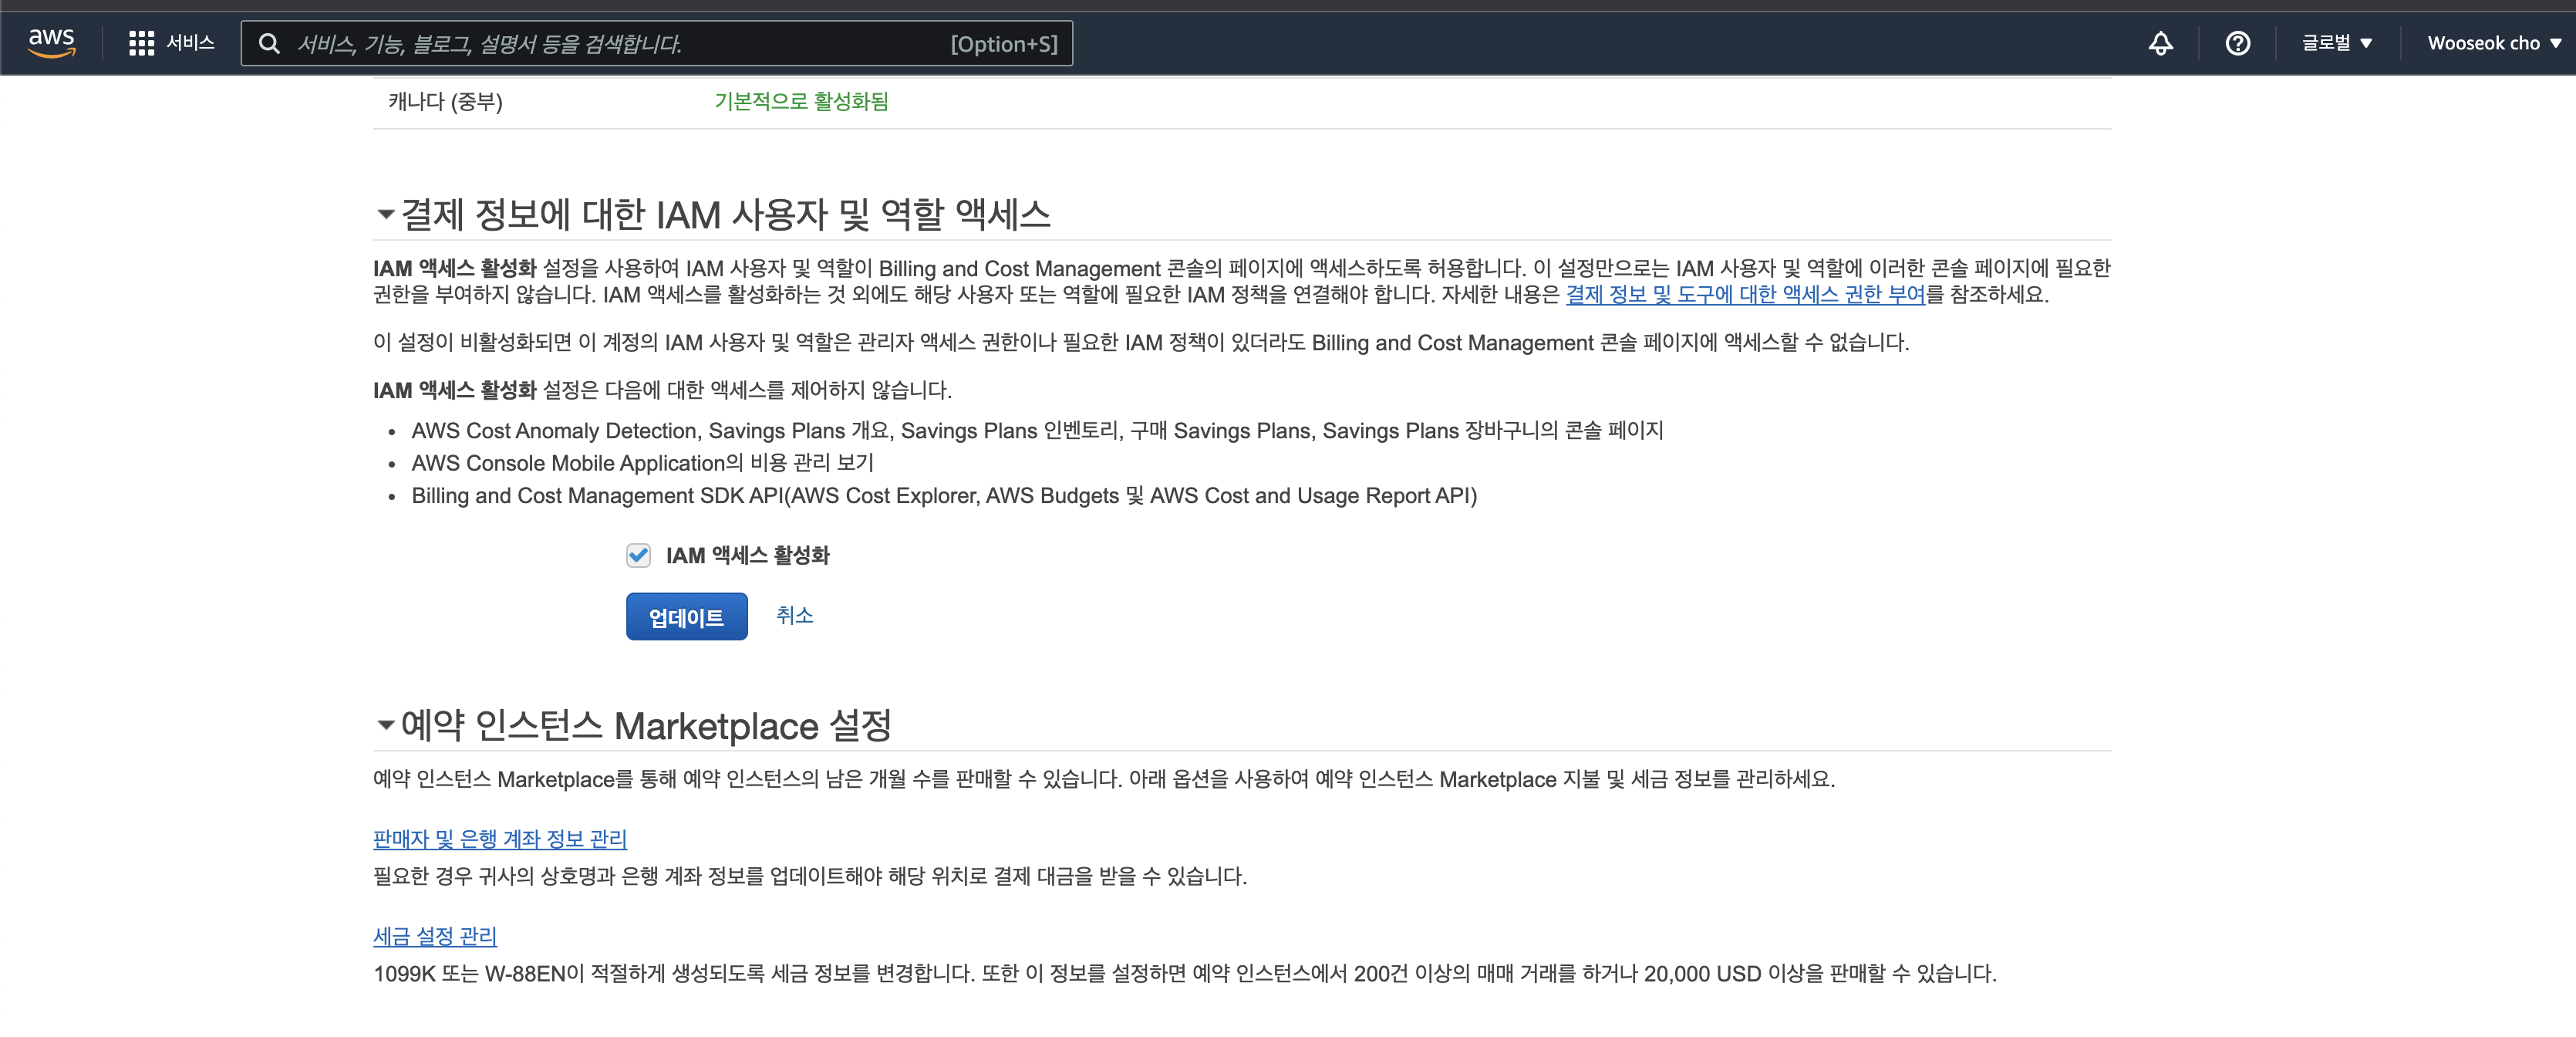Open the 글로벌 region dropdown
The height and width of the screenshot is (1037, 2576).
pyautogui.click(x=2336, y=43)
